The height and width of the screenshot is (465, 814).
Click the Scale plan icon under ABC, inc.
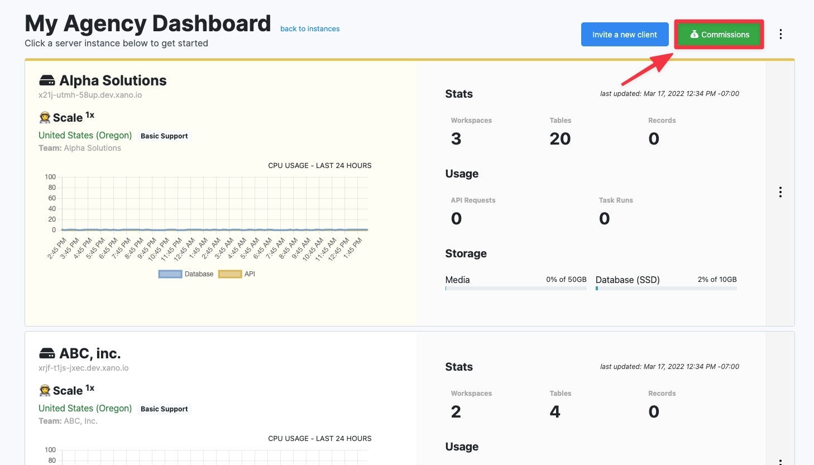click(x=45, y=390)
